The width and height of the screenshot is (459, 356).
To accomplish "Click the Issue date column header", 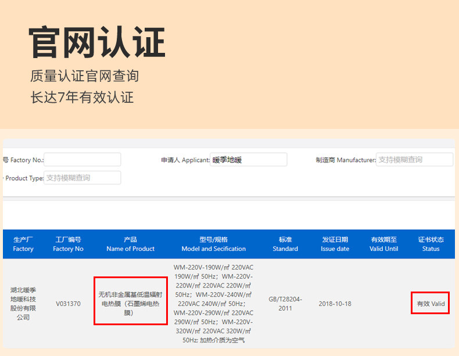I will click(335, 244).
